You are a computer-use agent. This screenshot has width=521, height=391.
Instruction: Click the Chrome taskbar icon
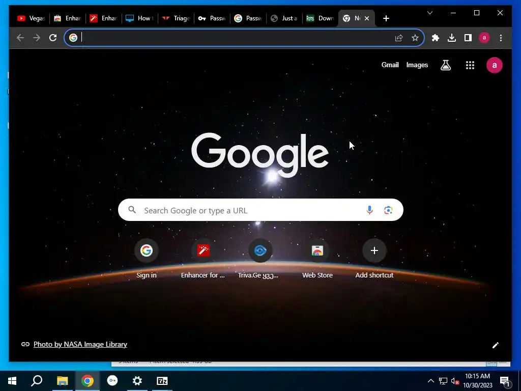point(87,381)
